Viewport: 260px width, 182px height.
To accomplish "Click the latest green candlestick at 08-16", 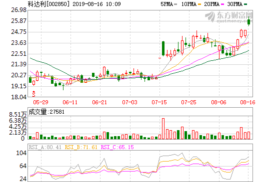I will (249, 21).
